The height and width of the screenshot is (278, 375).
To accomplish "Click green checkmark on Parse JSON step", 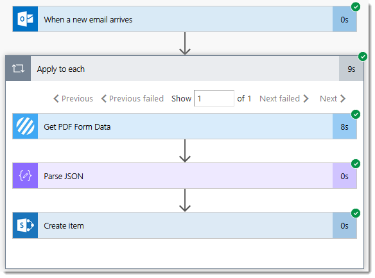I will click(x=356, y=164).
